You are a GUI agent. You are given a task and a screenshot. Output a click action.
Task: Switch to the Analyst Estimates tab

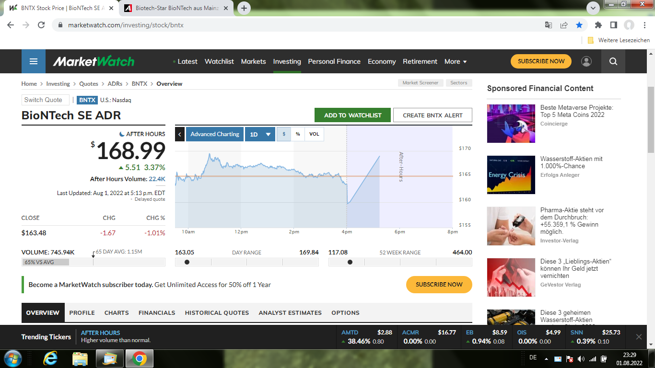290,312
